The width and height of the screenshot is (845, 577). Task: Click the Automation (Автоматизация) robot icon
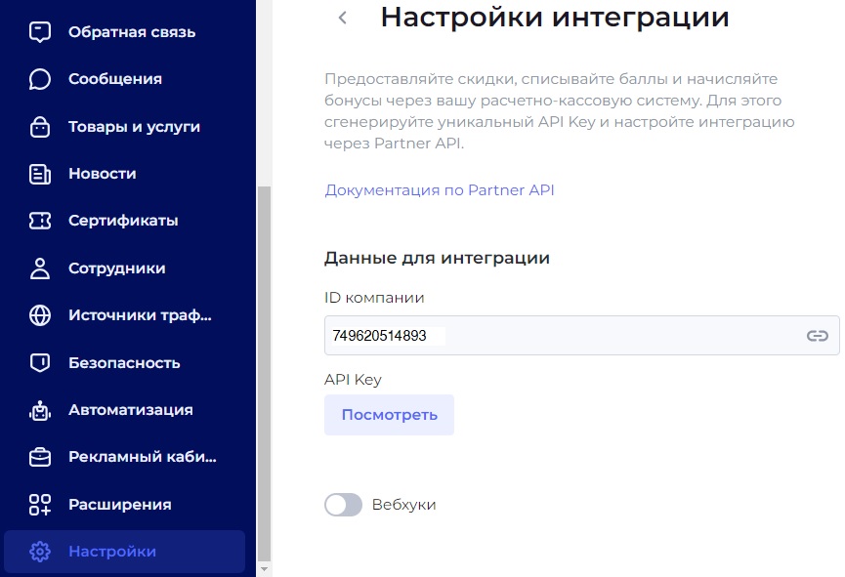(40, 410)
